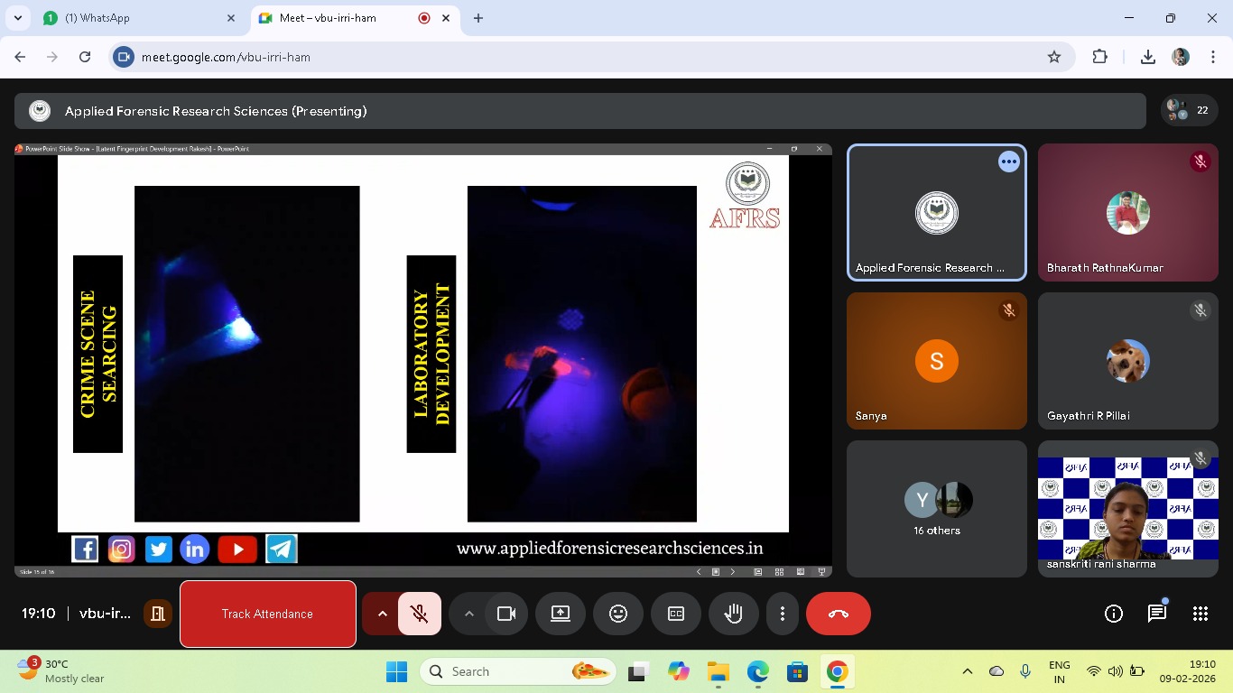
Task: Open Copilot from the taskbar
Action: 678,671
